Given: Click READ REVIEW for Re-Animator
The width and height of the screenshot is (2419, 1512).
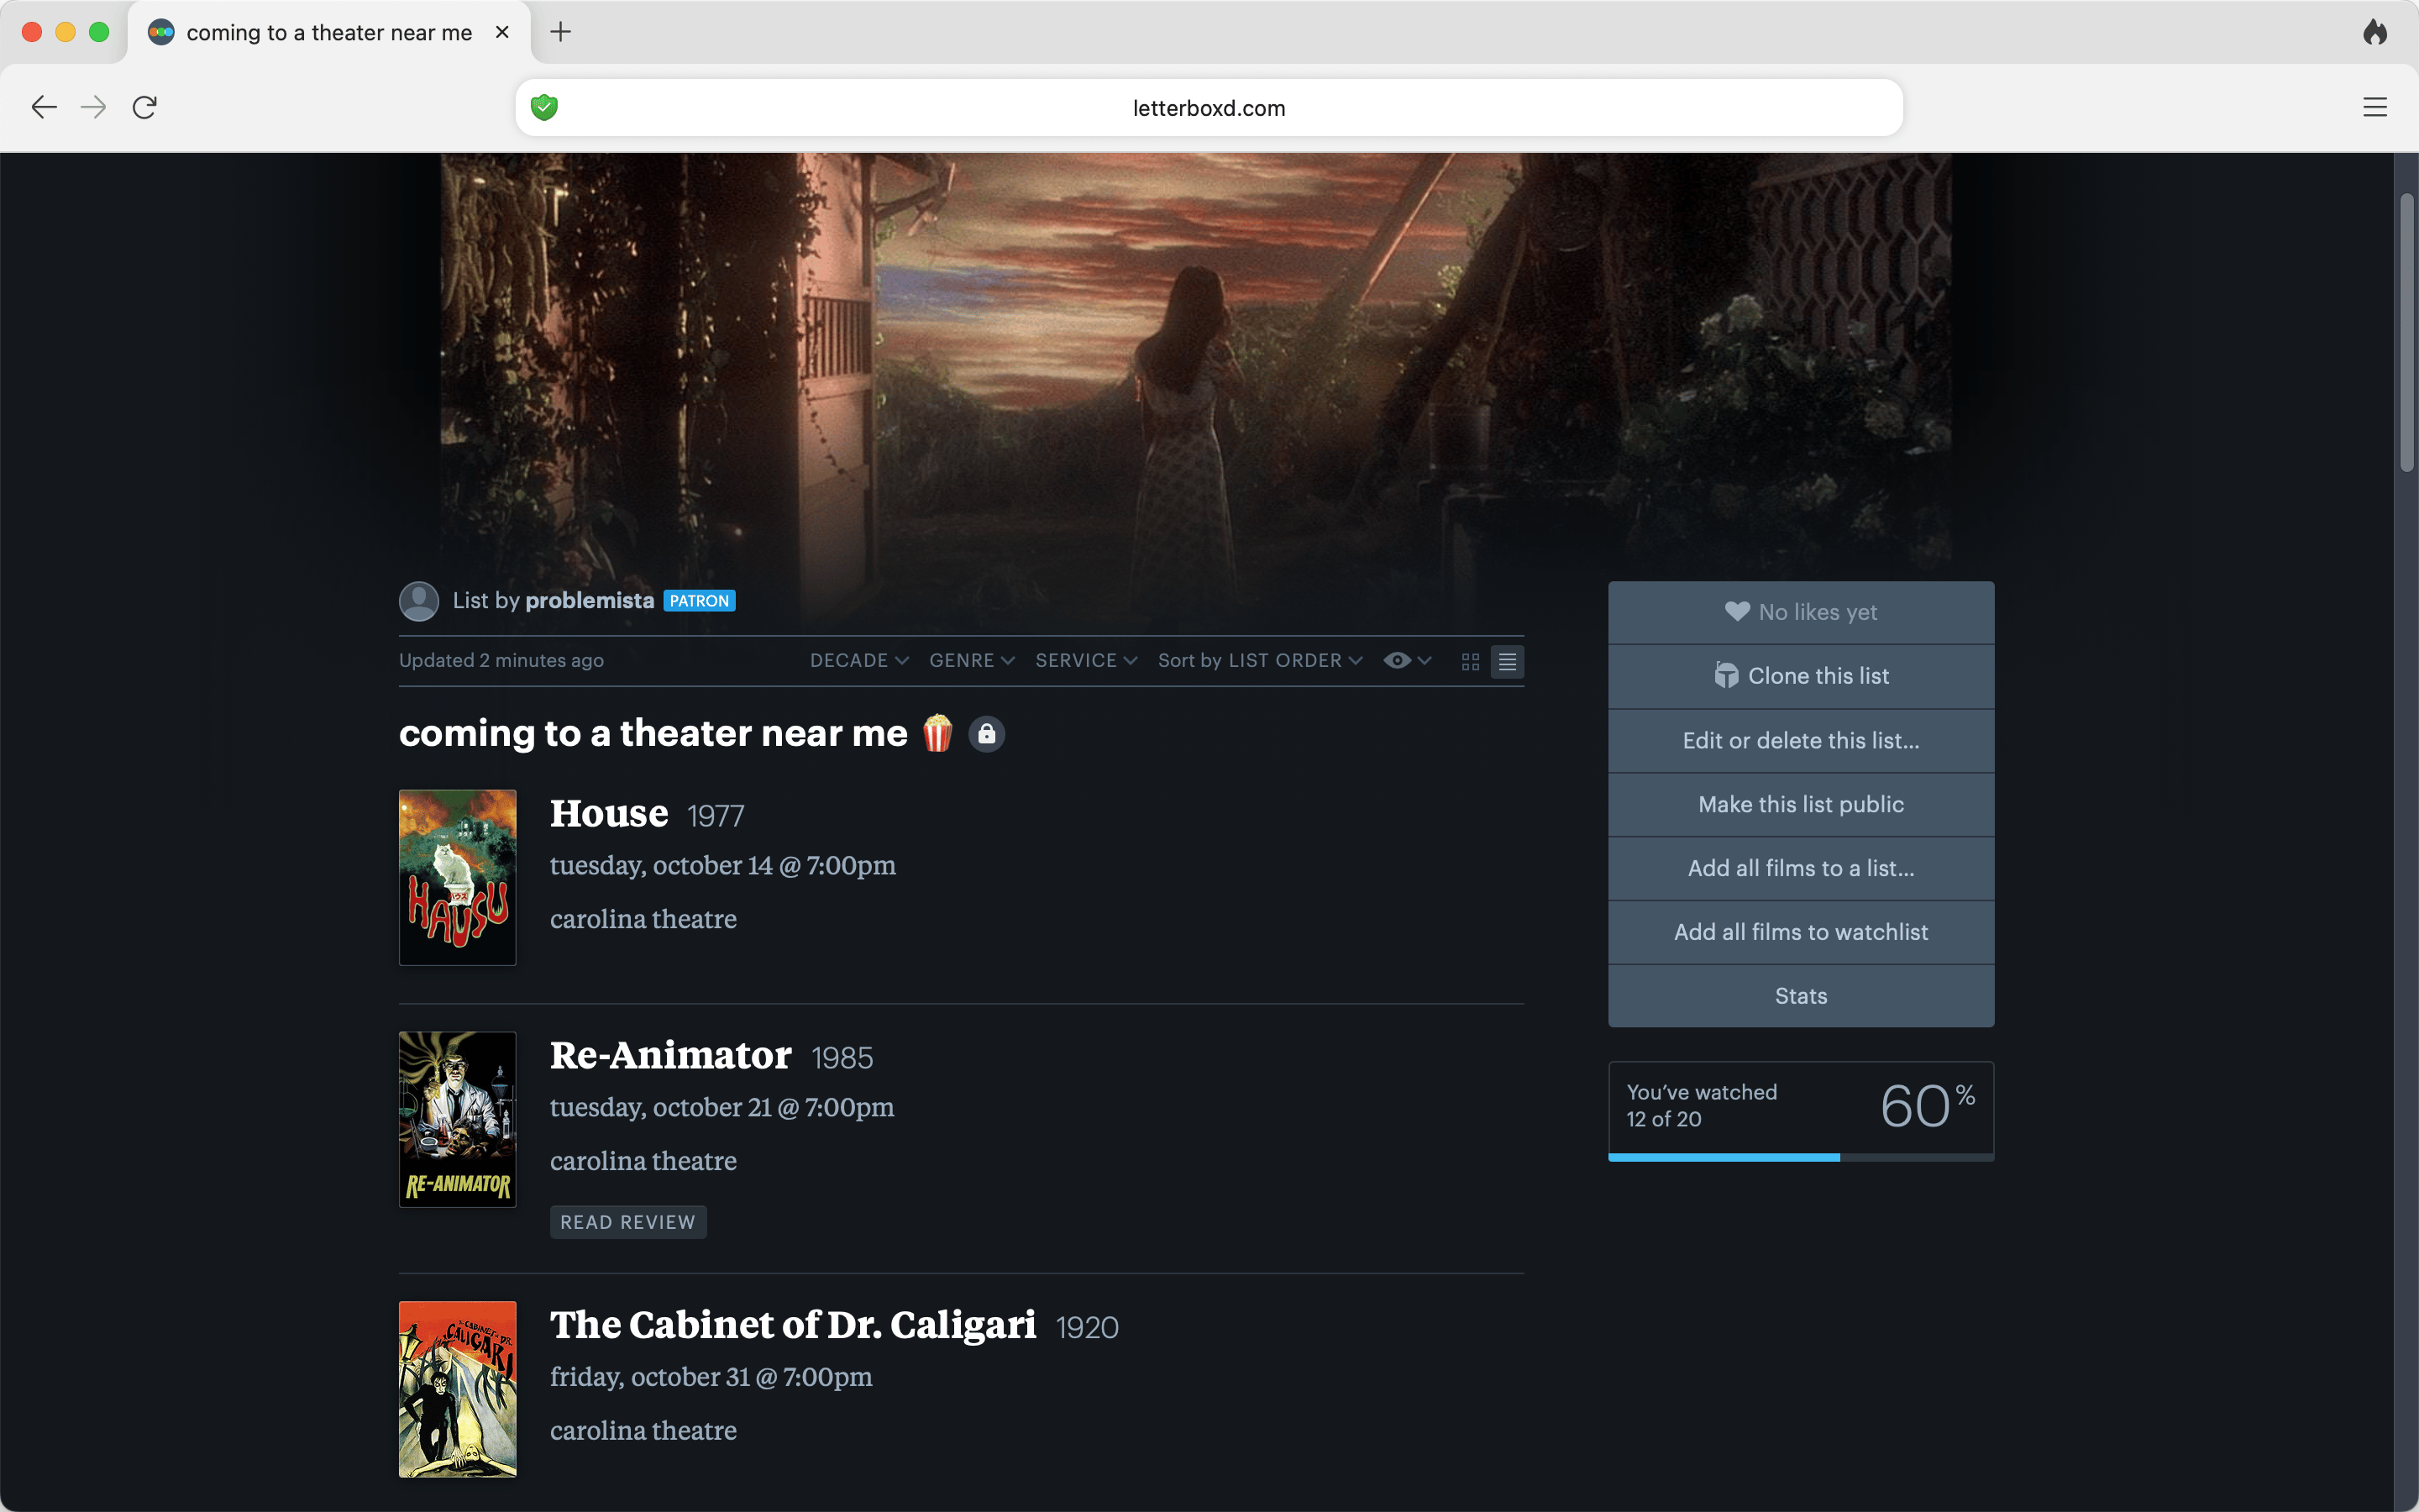Looking at the screenshot, I should click(627, 1222).
